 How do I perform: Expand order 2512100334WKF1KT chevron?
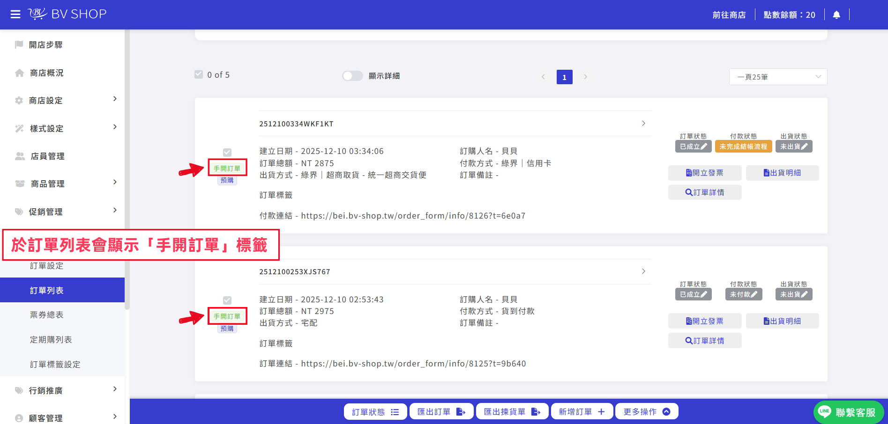[643, 123]
